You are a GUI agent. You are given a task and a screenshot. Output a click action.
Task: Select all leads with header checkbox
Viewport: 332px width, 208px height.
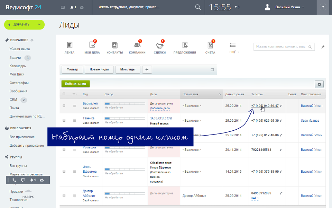tap(64, 94)
